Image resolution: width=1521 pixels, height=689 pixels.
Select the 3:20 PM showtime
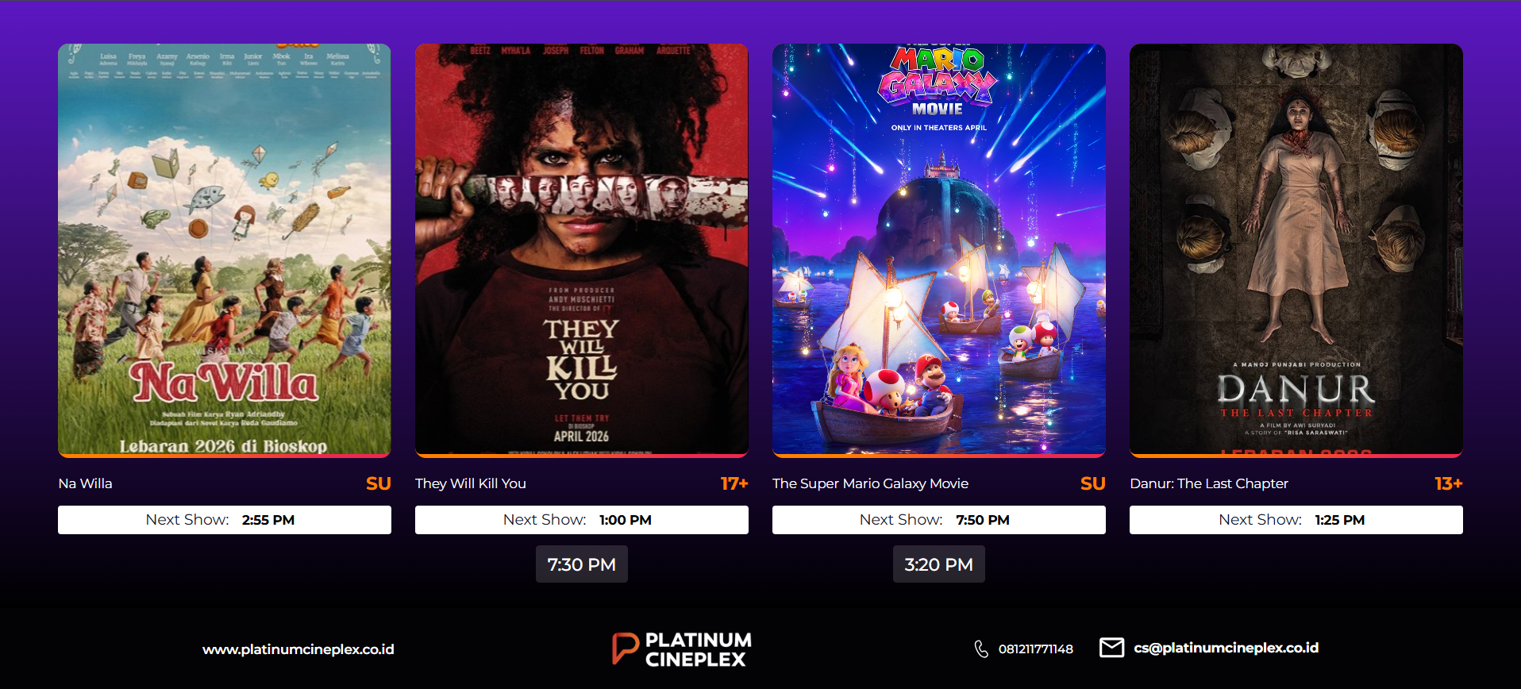pos(939,564)
